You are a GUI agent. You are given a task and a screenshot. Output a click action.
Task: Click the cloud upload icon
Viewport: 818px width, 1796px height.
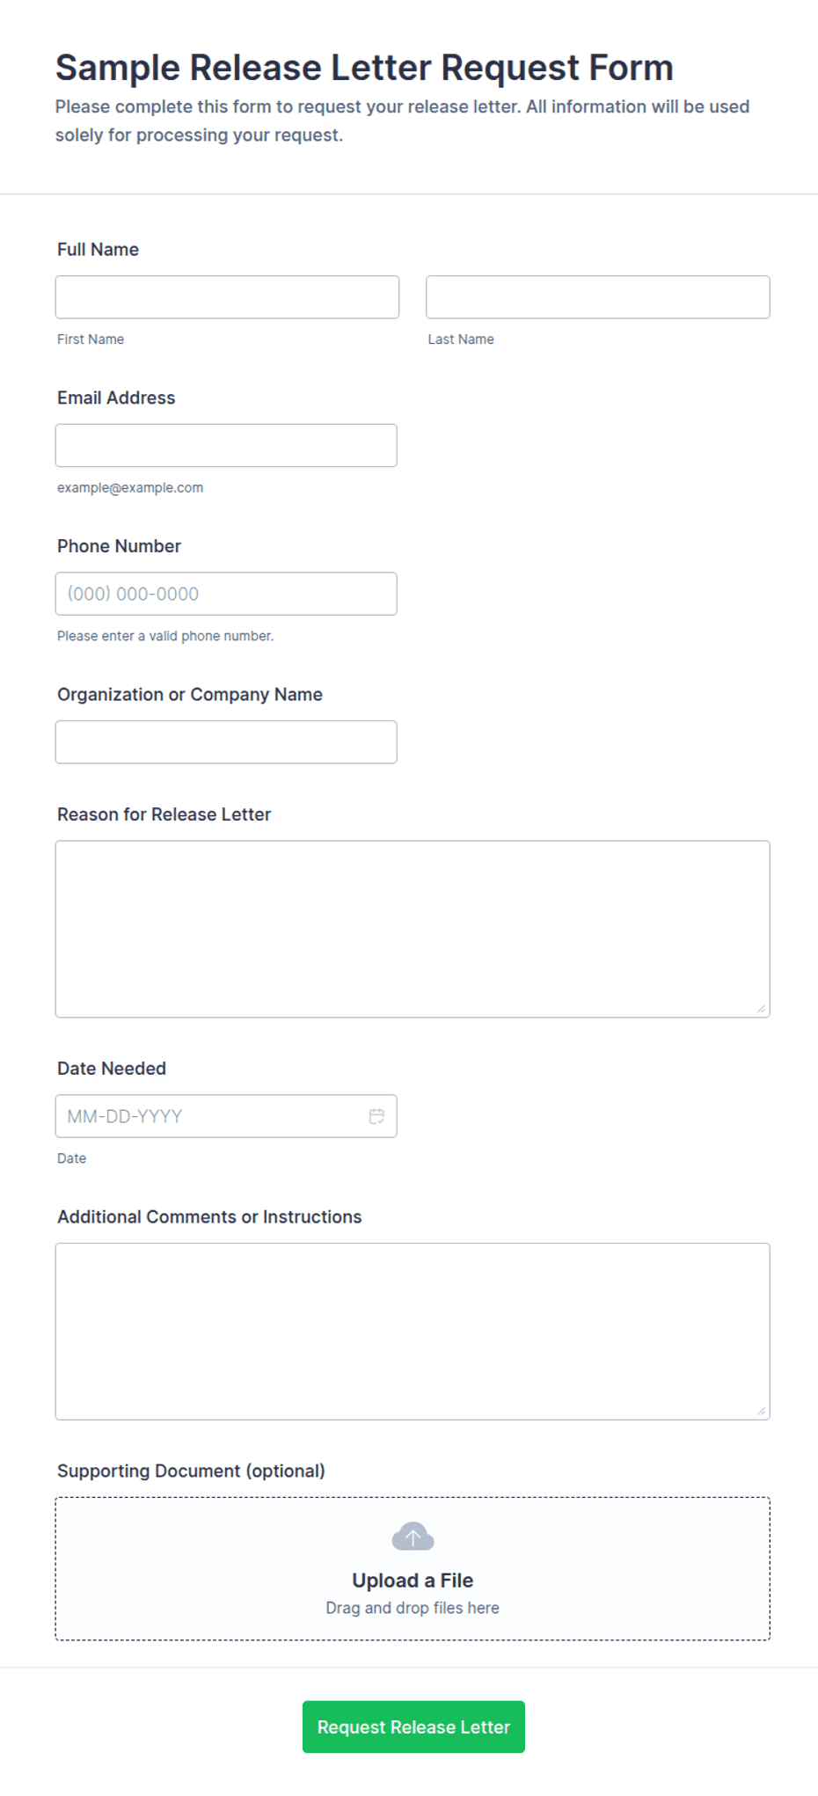pos(413,1537)
